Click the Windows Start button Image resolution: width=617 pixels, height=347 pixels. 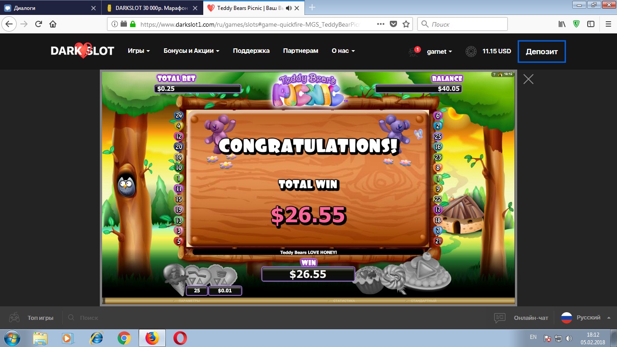(x=13, y=338)
